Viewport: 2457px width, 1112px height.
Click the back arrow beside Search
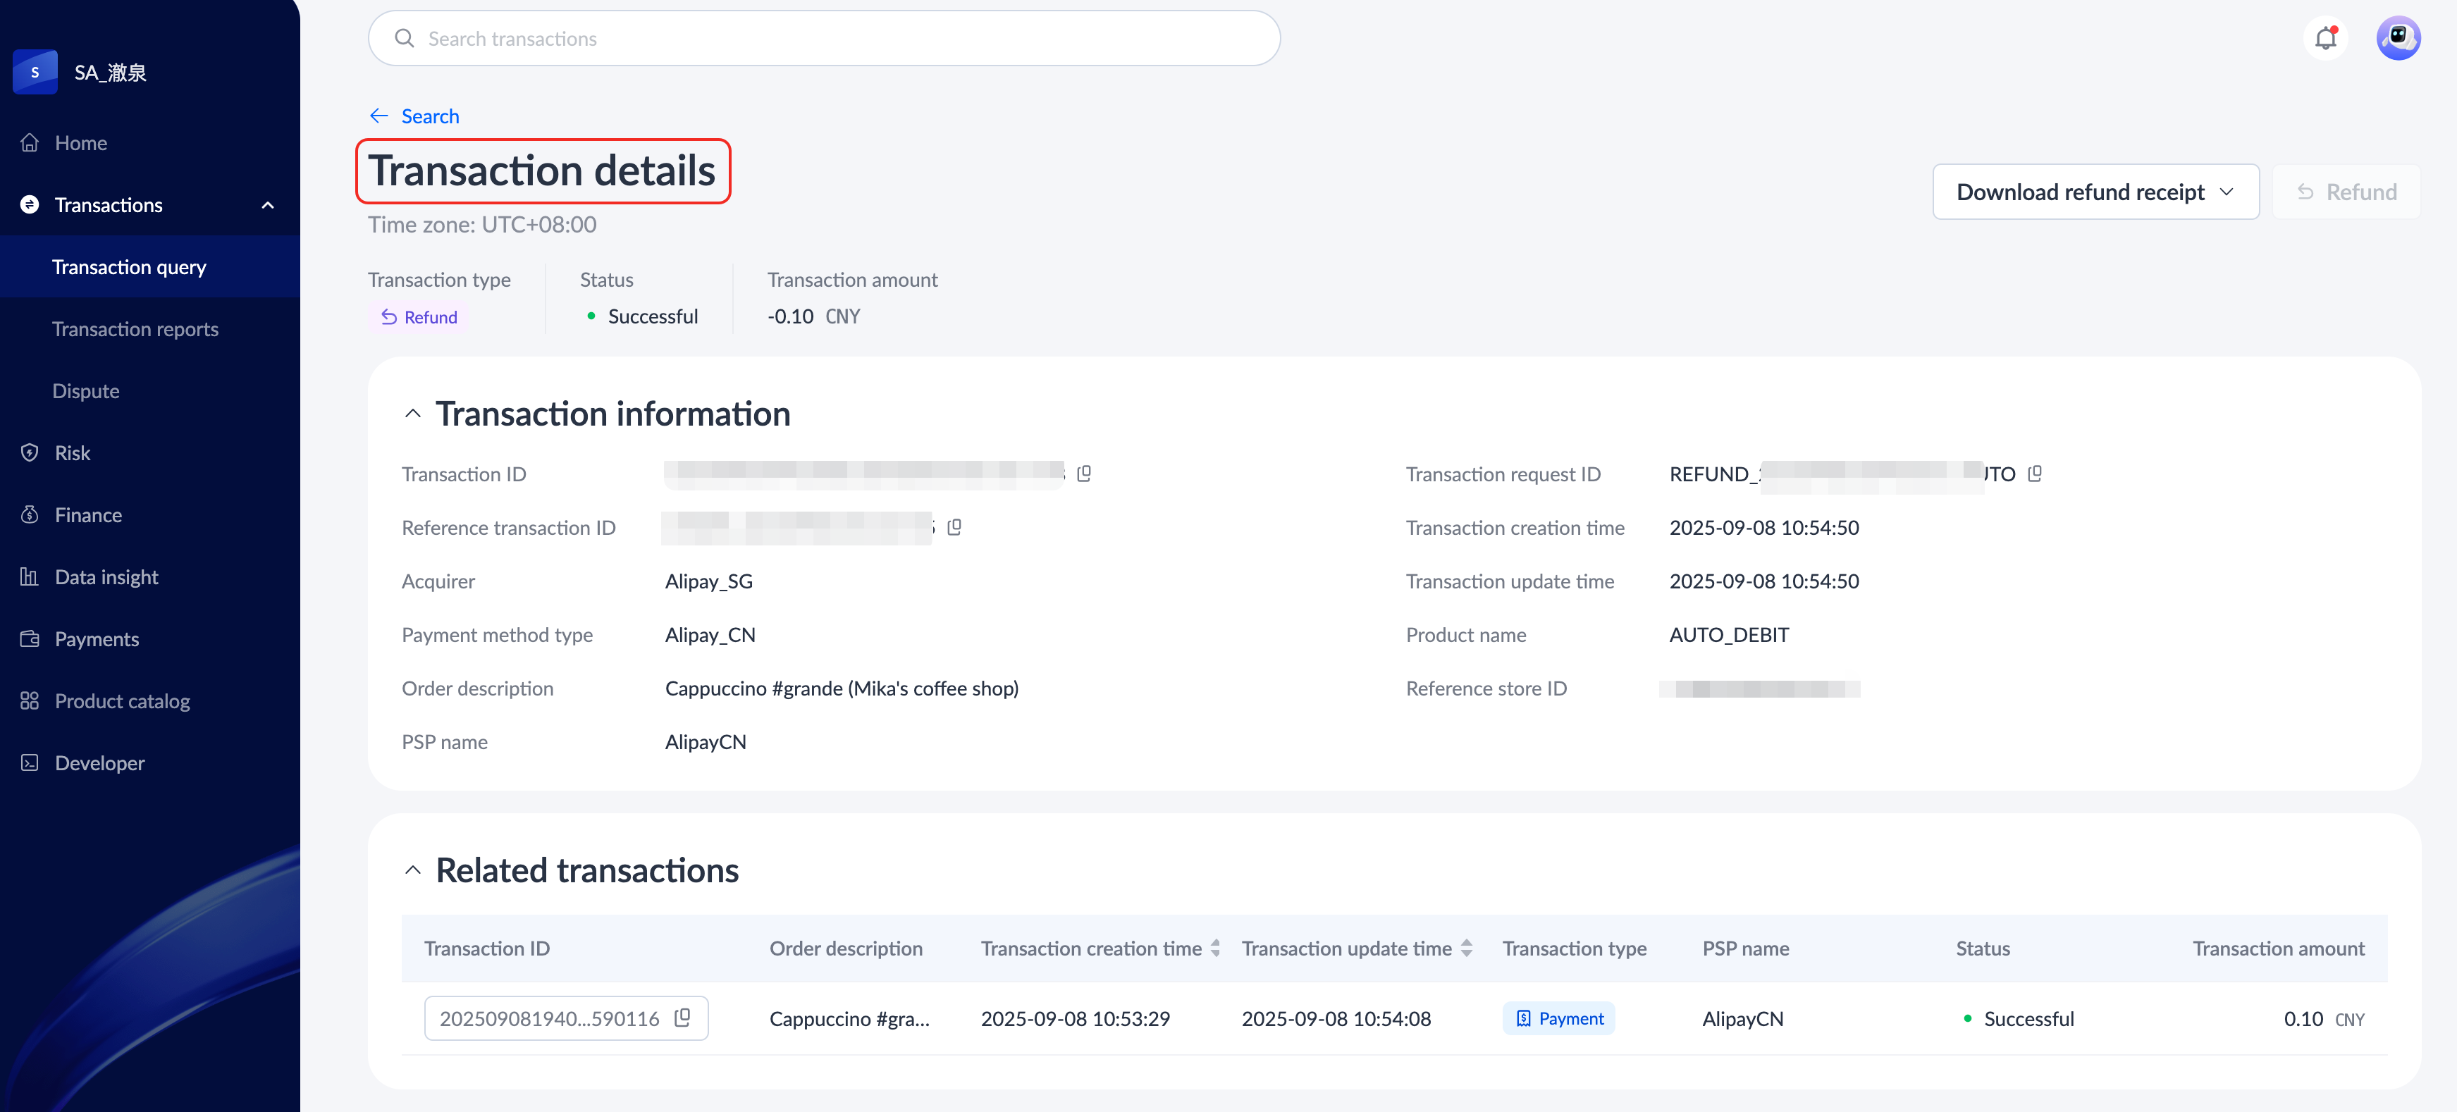378,116
